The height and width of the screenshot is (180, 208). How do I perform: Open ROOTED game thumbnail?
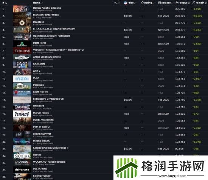(x=22, y=156)
